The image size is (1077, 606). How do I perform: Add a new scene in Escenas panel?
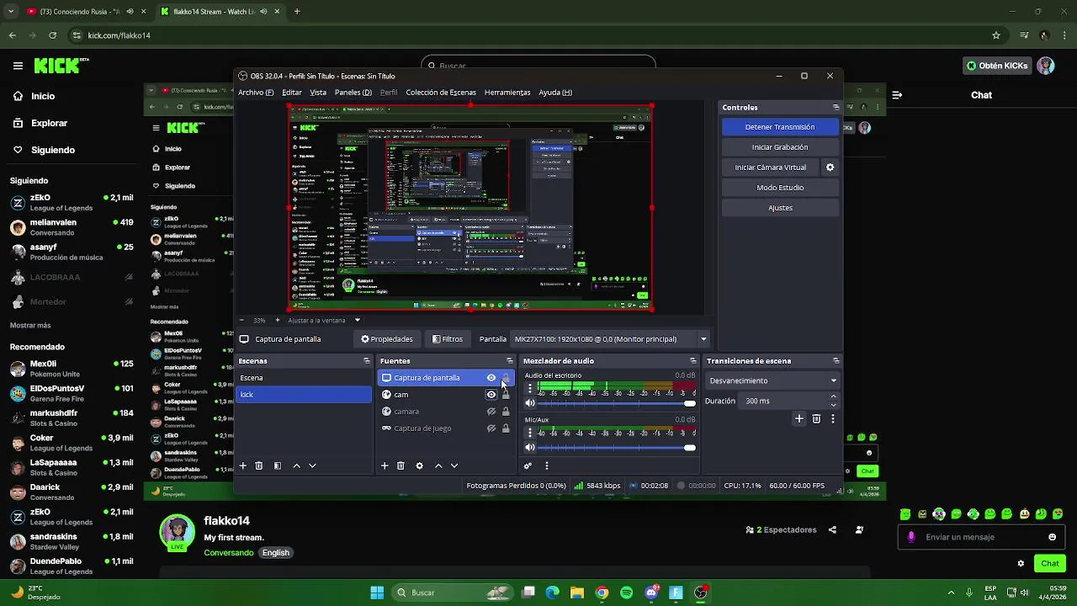(243, 465)
